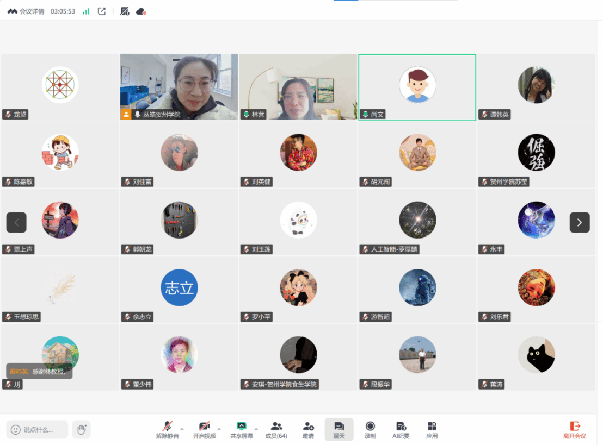Click the raise hand icon
Image resolution: width=603 pixels, height=445 pixels.
pyautogui.click(x=82, y=429)
